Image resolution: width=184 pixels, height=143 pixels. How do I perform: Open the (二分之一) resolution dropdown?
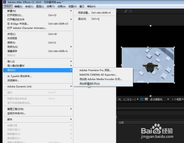[131, 99]
